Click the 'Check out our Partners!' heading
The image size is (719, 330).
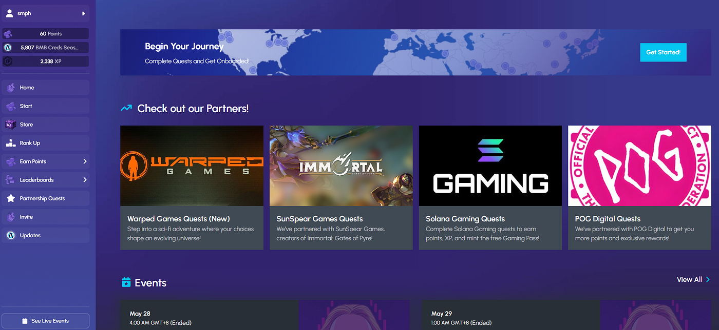click(193, 109)
